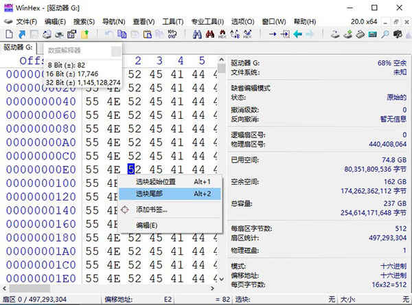This screenshot has height=305, width=412.
Task: Click the disk icon with green arrow
Action: [347, 34]
